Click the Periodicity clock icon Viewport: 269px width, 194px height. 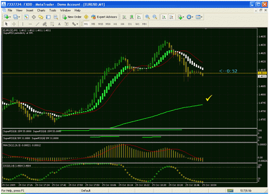(189, 17)
